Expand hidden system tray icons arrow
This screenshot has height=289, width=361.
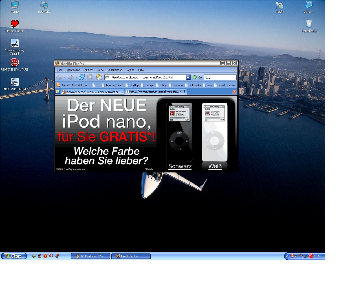287,256
